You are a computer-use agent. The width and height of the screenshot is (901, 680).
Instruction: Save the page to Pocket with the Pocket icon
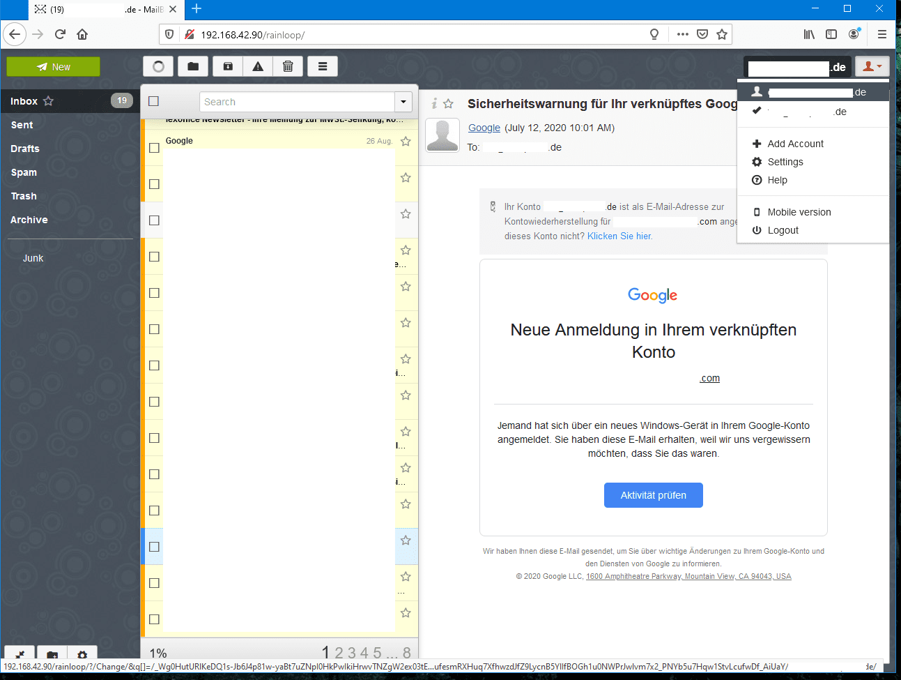(702, 34)
